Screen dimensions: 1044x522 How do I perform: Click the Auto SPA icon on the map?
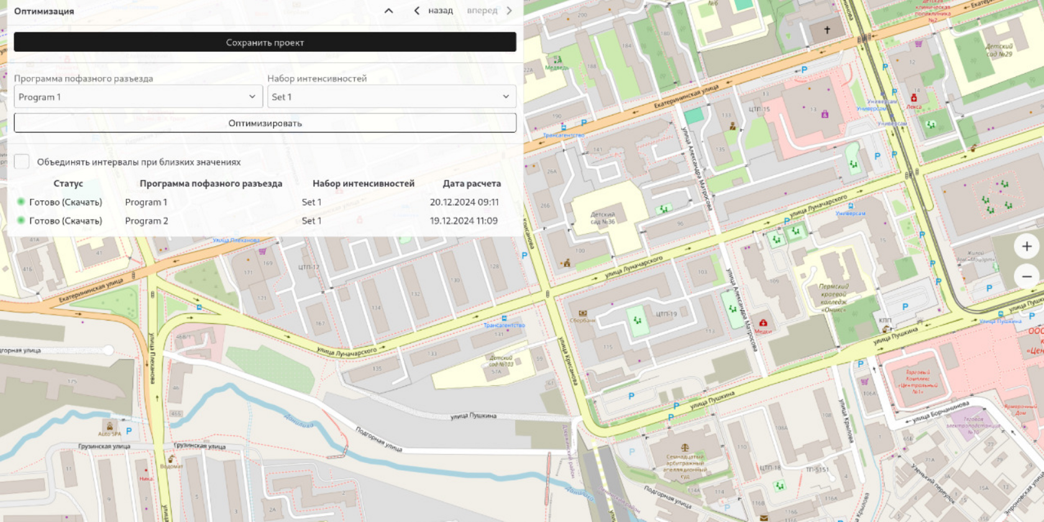[x=110, y=426]
